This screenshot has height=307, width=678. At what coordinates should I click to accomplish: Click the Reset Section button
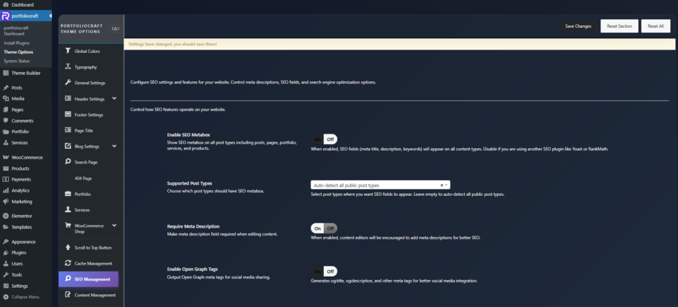coord(619,26)
